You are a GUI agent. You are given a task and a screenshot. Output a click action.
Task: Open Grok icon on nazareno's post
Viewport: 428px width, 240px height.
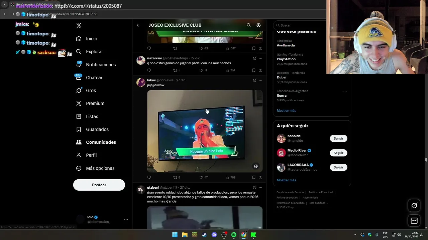254,58
